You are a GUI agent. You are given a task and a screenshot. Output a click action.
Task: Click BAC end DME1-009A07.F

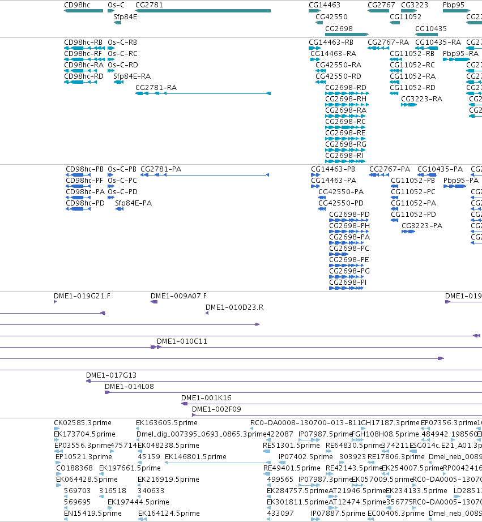(154, 302)
